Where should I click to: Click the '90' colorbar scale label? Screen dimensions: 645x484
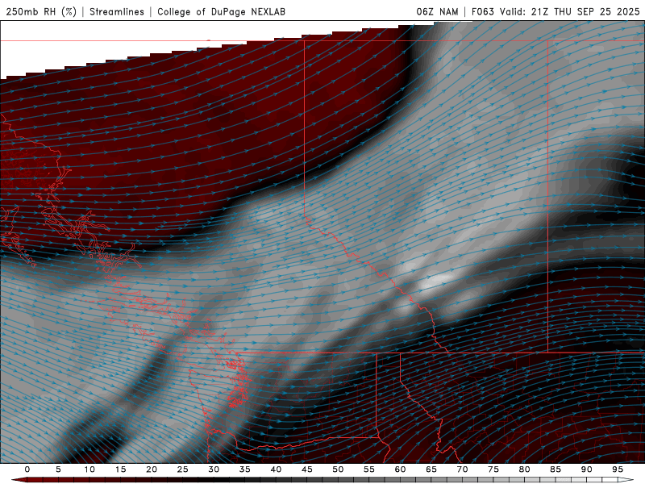(x=586, y=469)
